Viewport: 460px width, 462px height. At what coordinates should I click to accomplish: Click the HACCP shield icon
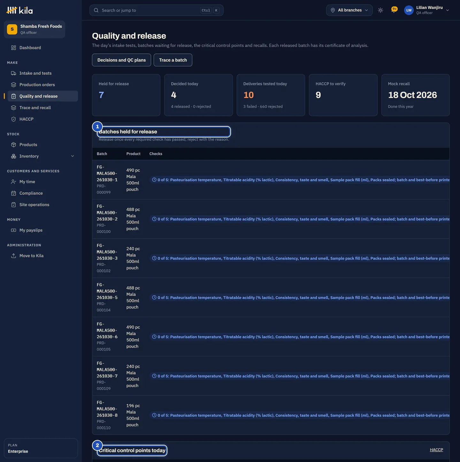click(13, 119)
